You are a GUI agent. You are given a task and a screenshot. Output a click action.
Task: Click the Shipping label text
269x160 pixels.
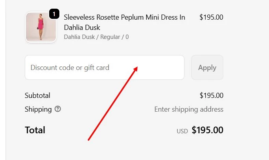[x=38, y=109]
